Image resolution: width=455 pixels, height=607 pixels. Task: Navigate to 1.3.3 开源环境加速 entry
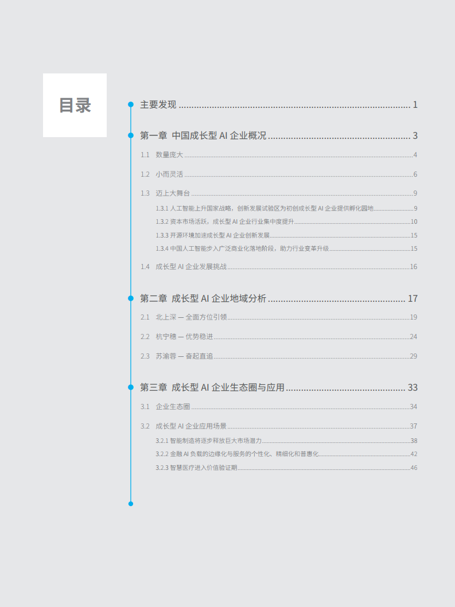212,235
